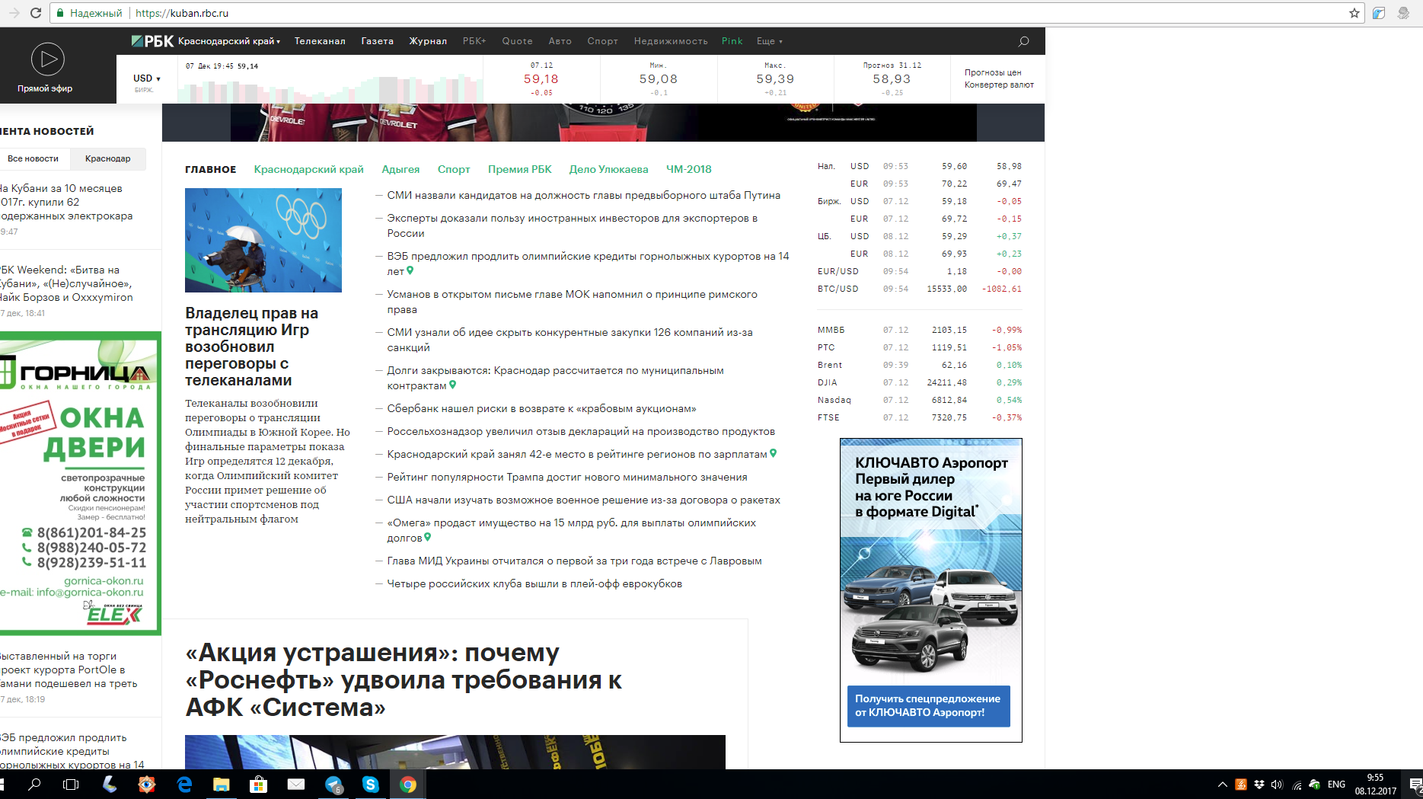Open the Прогнозы цен link

coord(993,72)
